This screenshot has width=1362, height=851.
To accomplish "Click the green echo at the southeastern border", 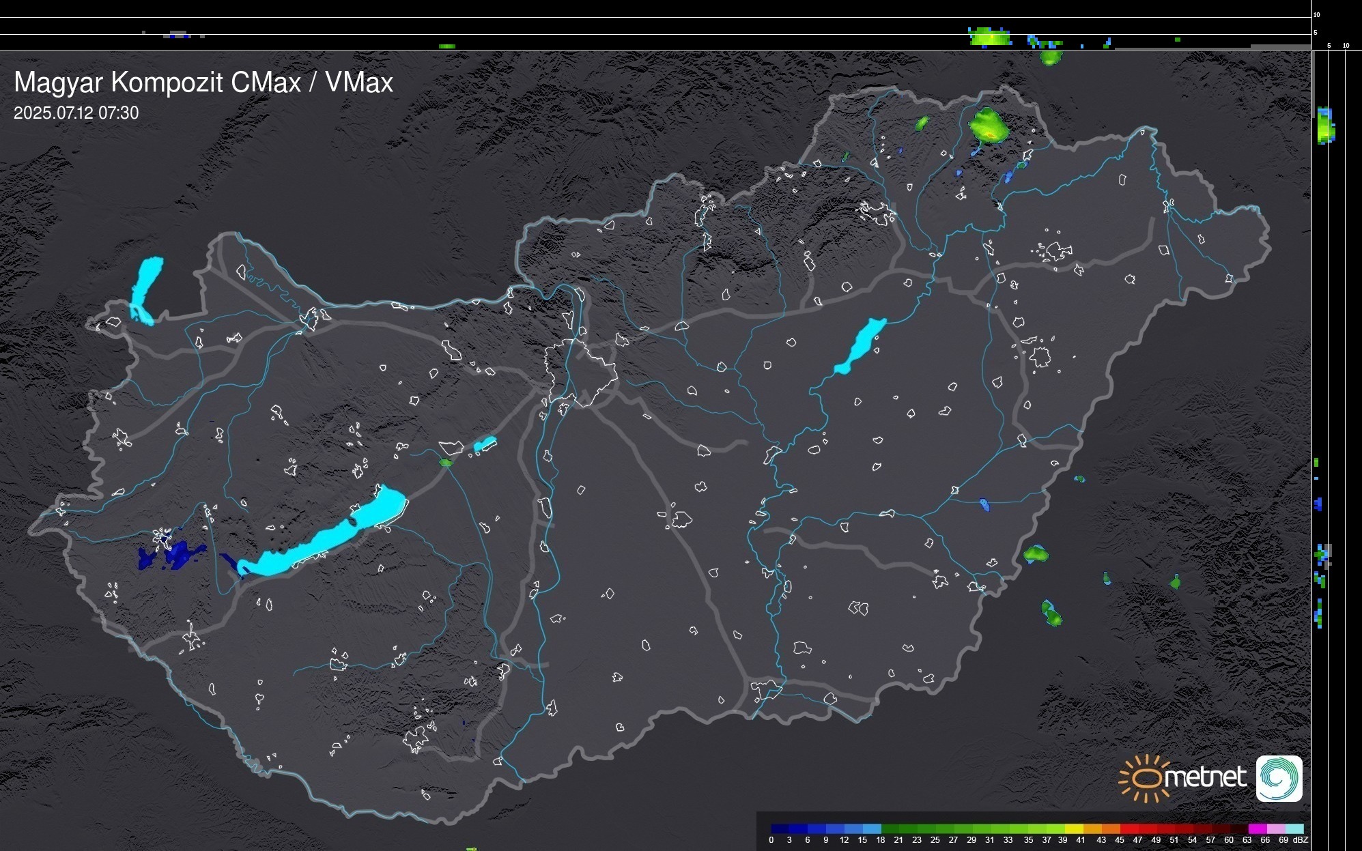I will pyautogui.click(x=1036, y=553).
